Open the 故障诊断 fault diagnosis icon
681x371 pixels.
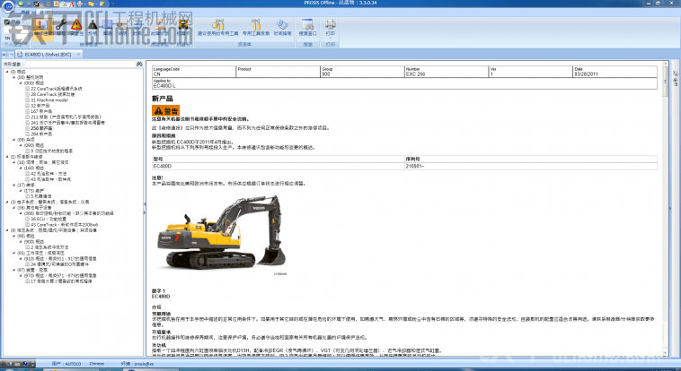point(159,27)
